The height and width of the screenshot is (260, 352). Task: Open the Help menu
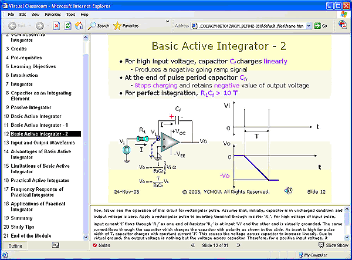(84, 14)
